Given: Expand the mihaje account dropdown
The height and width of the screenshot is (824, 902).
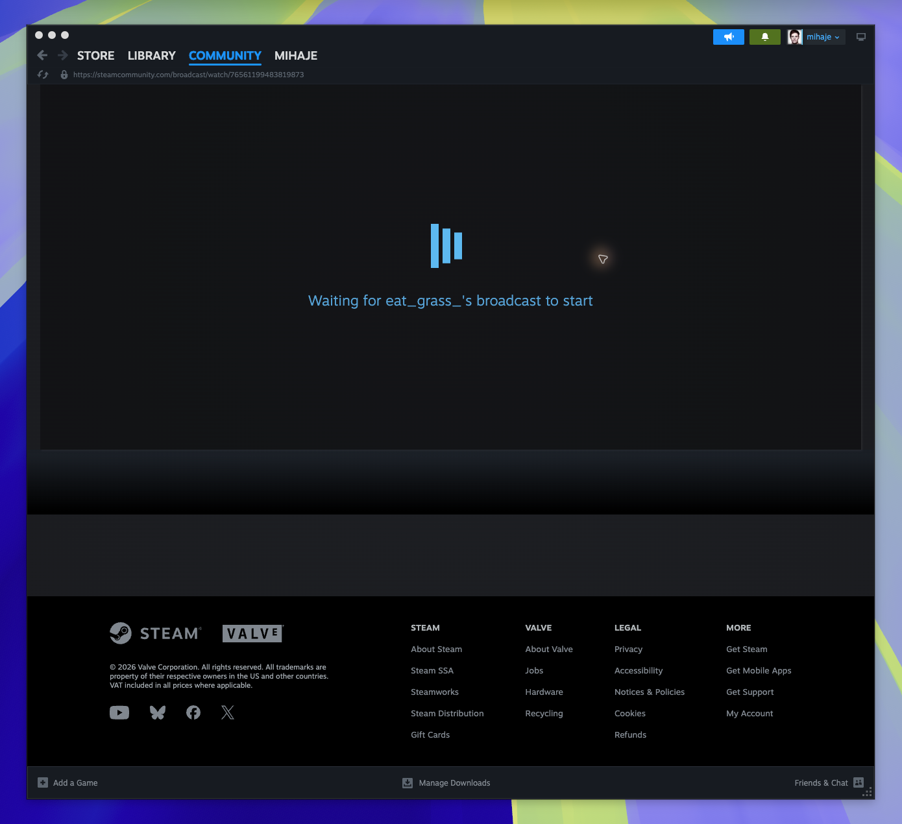Looking at the screenshot, I should tap(823, 37).
